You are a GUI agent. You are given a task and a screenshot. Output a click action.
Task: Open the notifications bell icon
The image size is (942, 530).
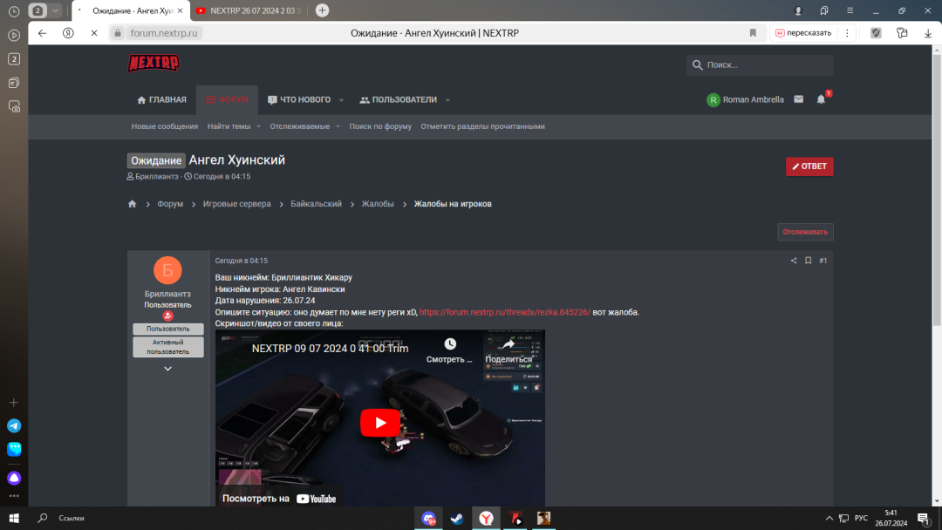click(x=821, y=99)
